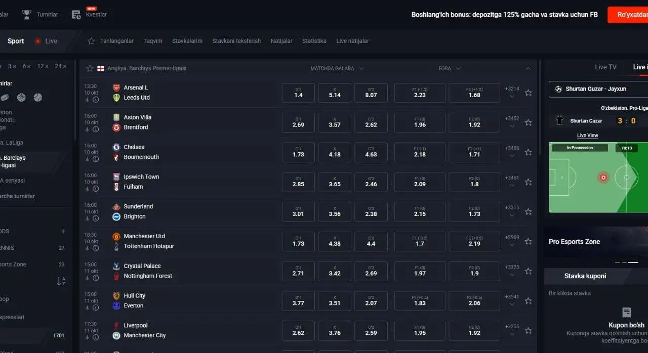Click the Ro'yxatdan registration button
648x353 pixels.
click(628, 15)
